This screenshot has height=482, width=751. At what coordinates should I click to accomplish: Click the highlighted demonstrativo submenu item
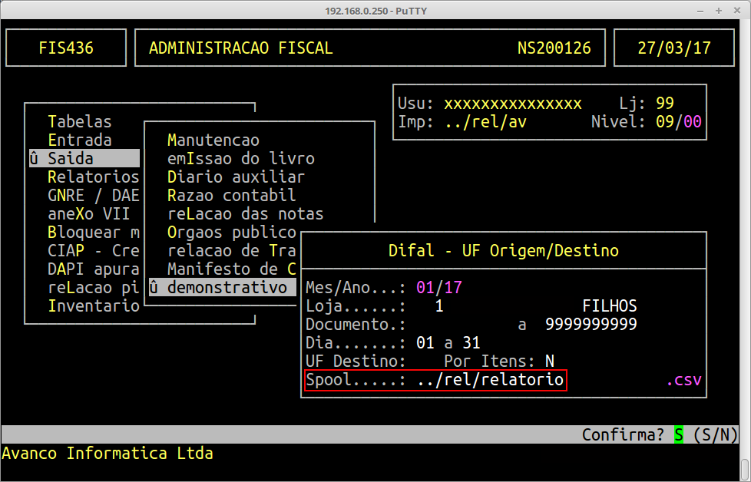pos(222,288)
